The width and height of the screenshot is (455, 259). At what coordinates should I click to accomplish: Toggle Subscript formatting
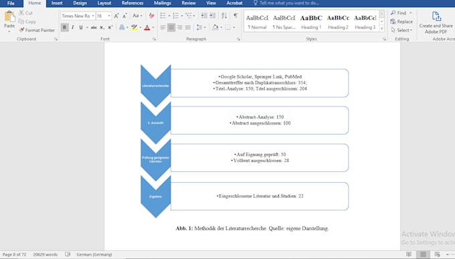pos(102,27)
